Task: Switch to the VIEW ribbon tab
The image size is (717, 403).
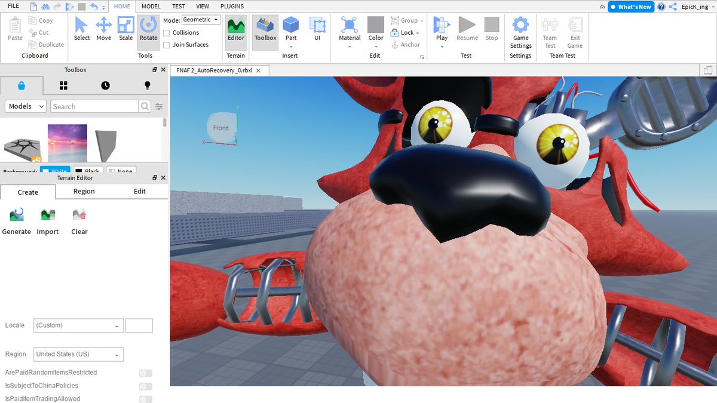Action: pyautogui.click(x=203, y=6)
